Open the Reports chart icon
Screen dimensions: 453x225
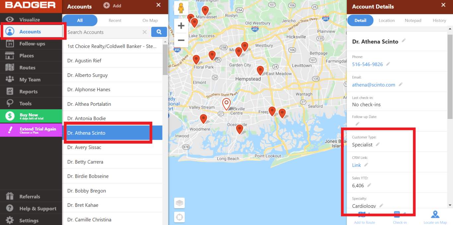(x=10, y=91)
